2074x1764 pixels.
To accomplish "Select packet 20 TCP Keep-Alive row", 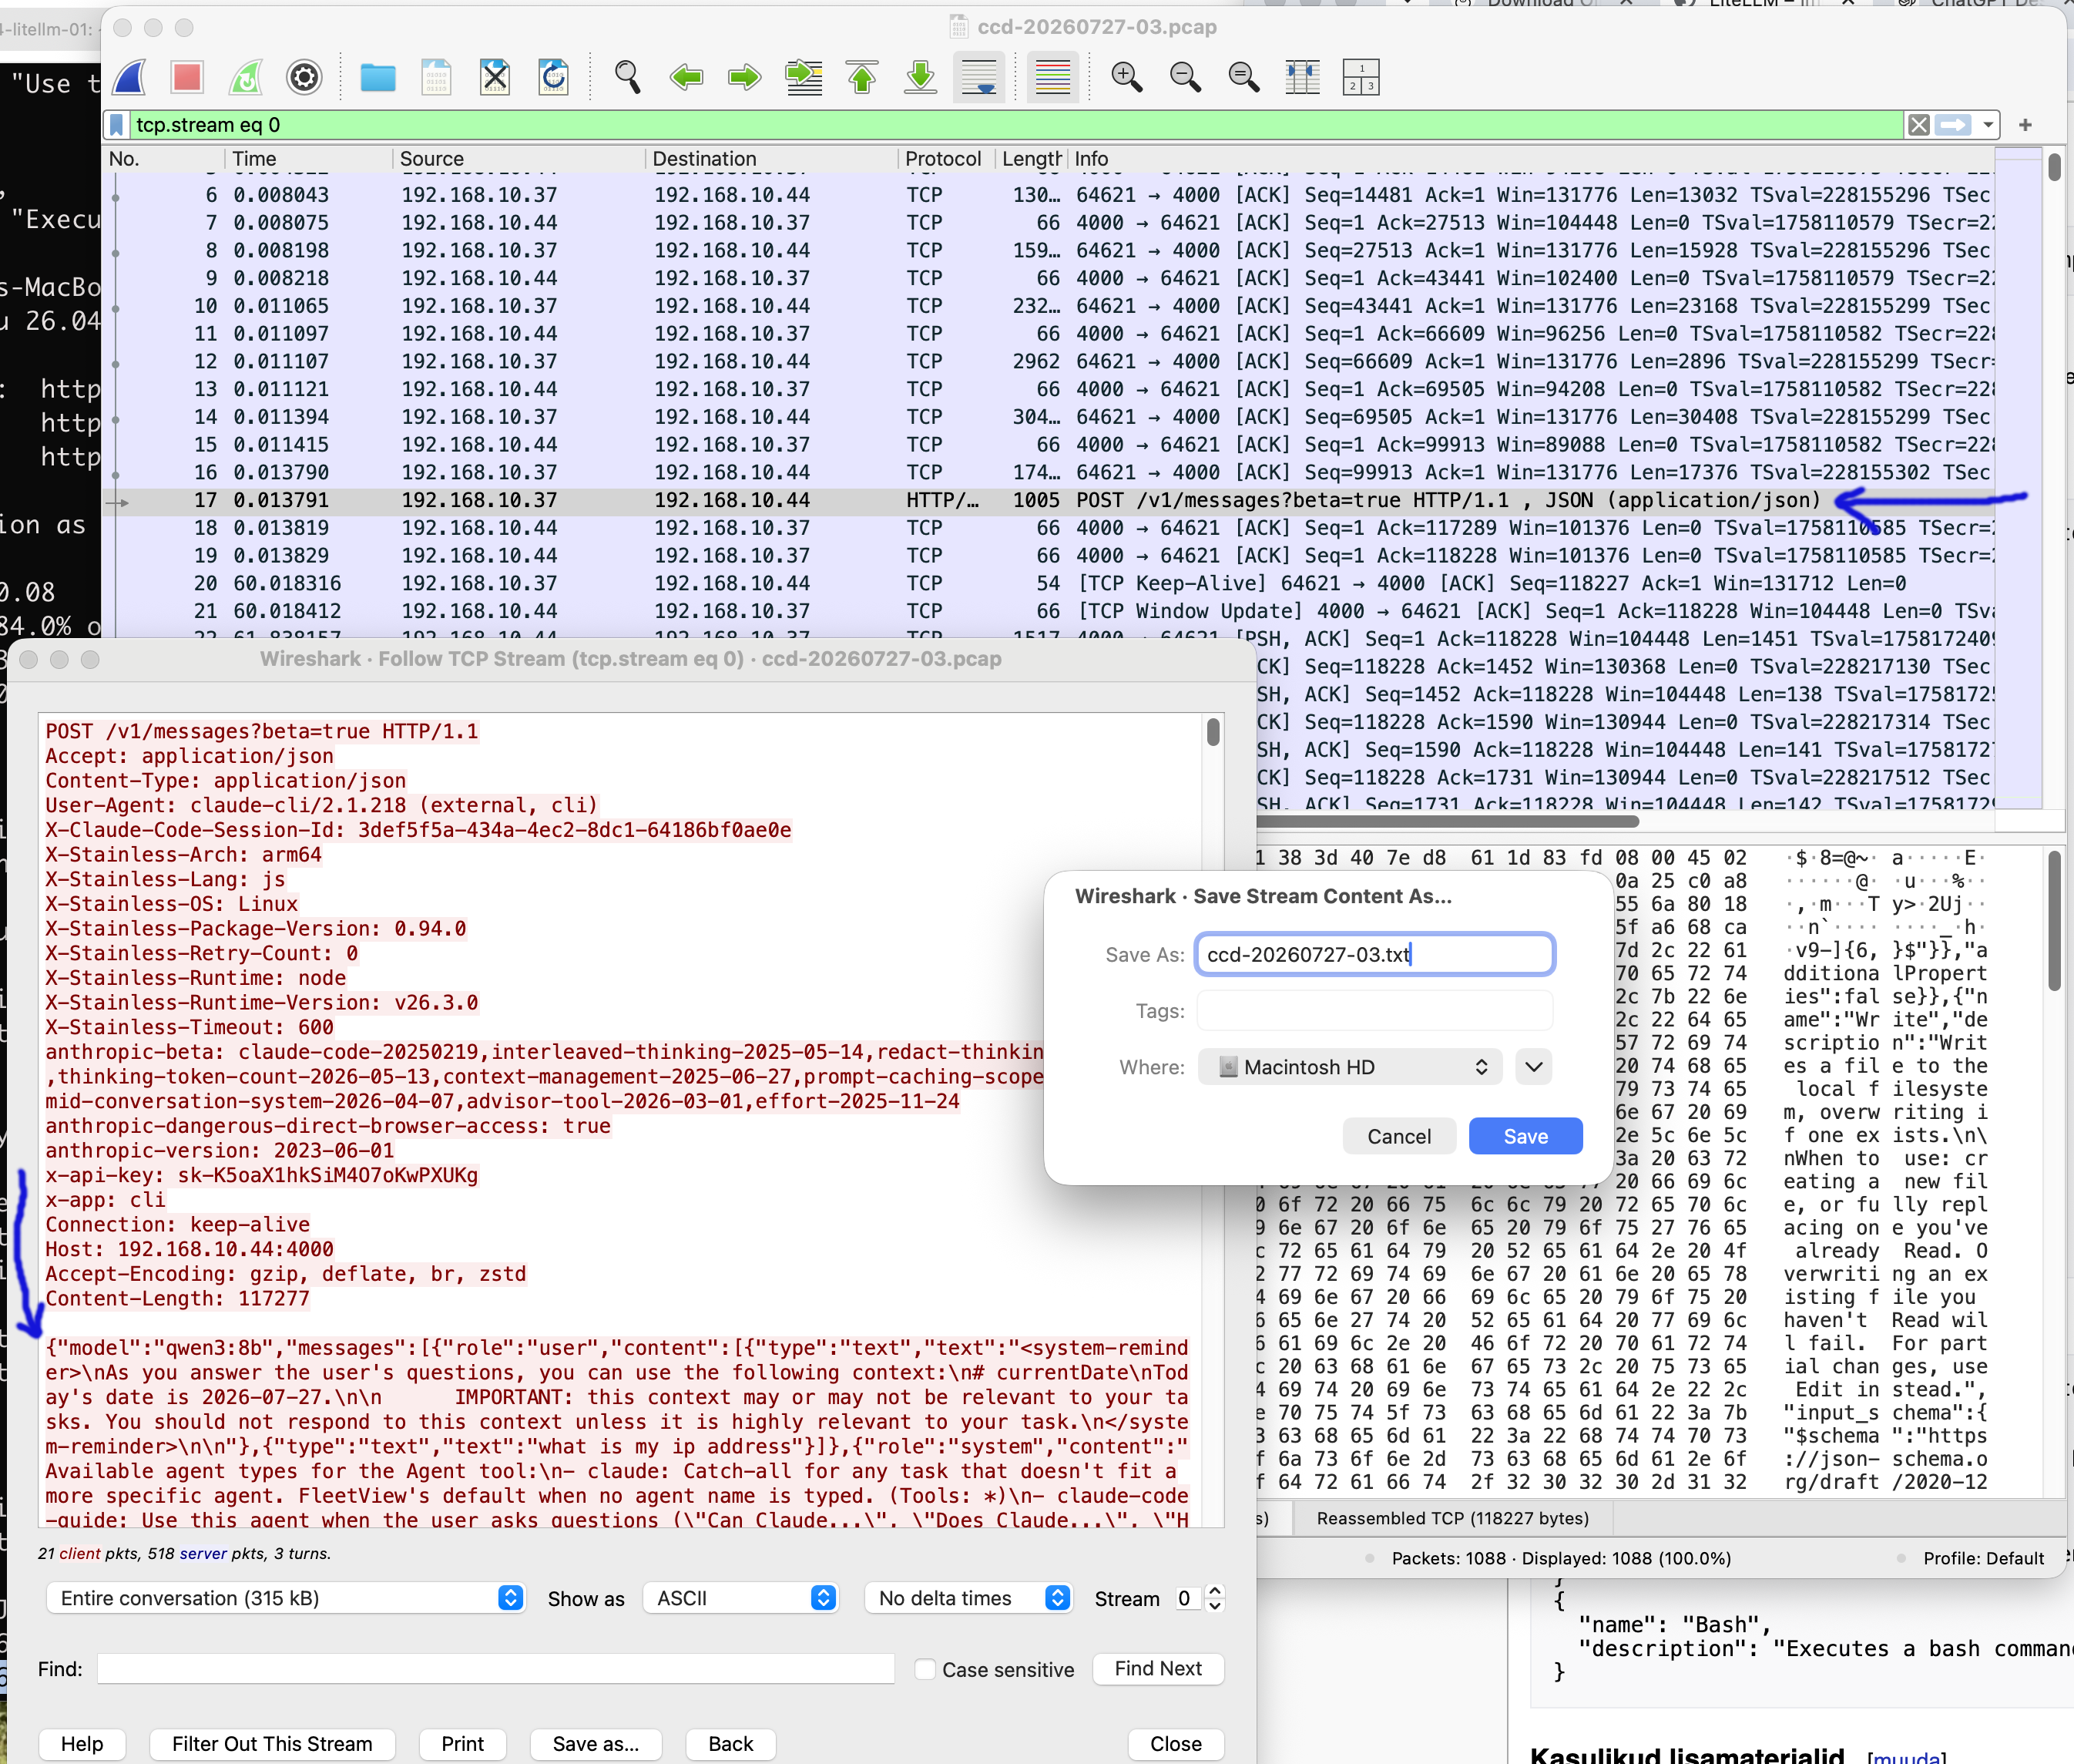I will [1049, 583].
